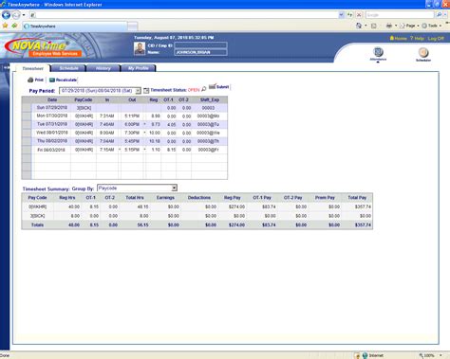Click the calendar icon beside Pay Period

(x=146, y=91)
